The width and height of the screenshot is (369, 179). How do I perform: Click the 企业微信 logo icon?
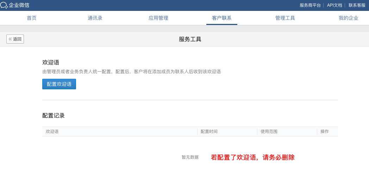click(4, 5)
